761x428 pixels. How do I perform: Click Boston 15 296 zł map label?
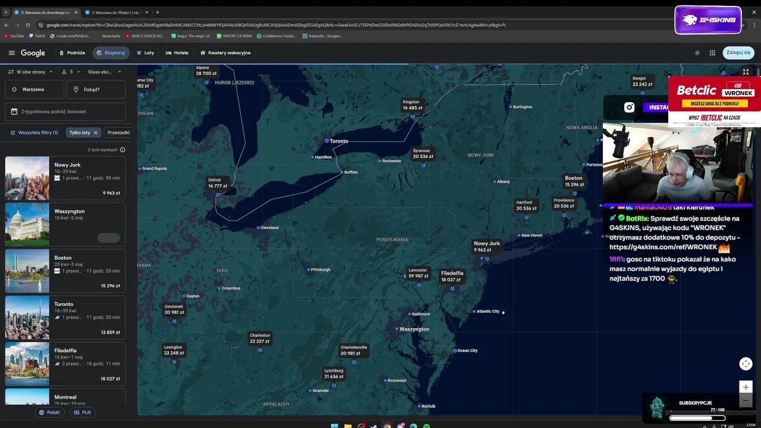[x=574, y=181]
